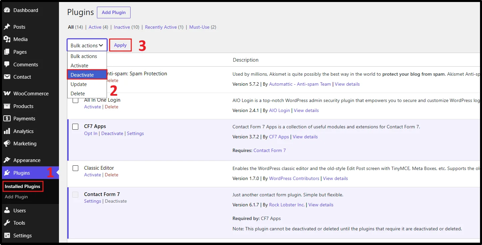Click the CF7 Apps plugin name

click(x=95, y=127)
